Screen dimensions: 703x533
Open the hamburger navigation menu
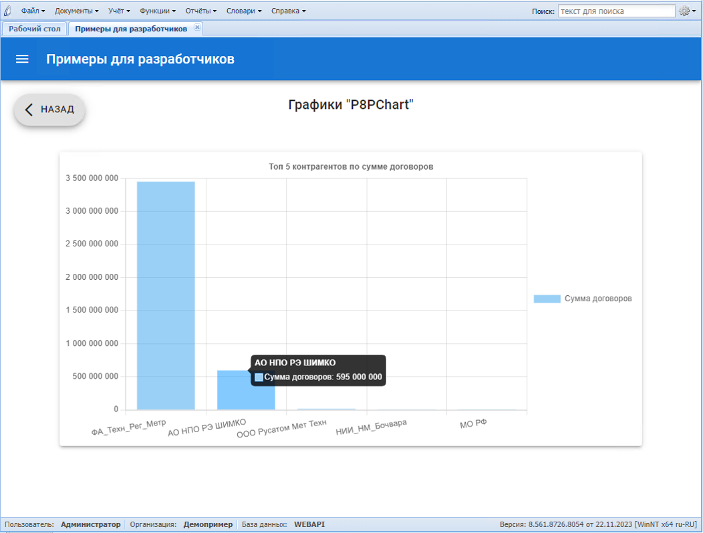22,59
